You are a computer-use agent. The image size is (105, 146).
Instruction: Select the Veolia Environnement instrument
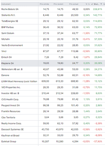[x=12, y=45]
